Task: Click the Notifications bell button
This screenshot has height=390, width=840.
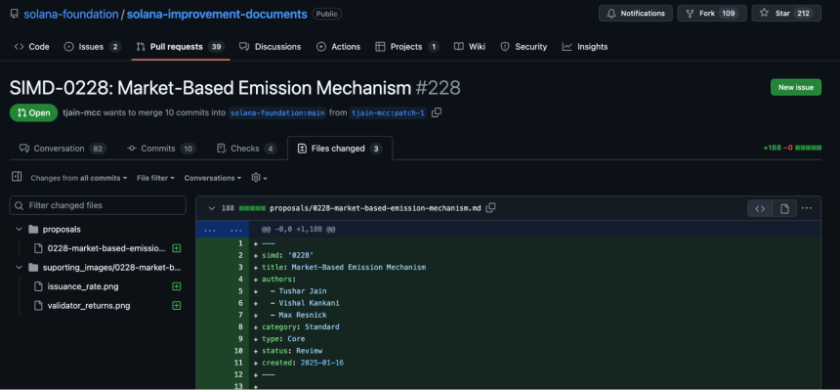Action: tap(635, 14)
